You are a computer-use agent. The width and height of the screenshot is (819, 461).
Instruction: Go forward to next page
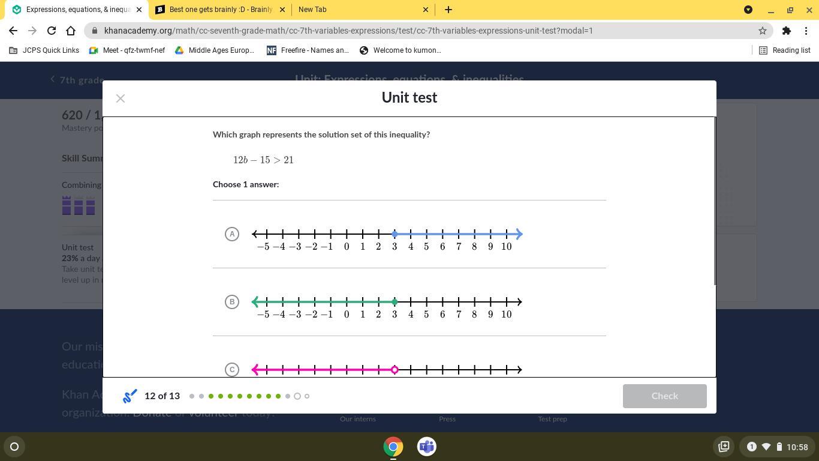click(x=32, y=31)
